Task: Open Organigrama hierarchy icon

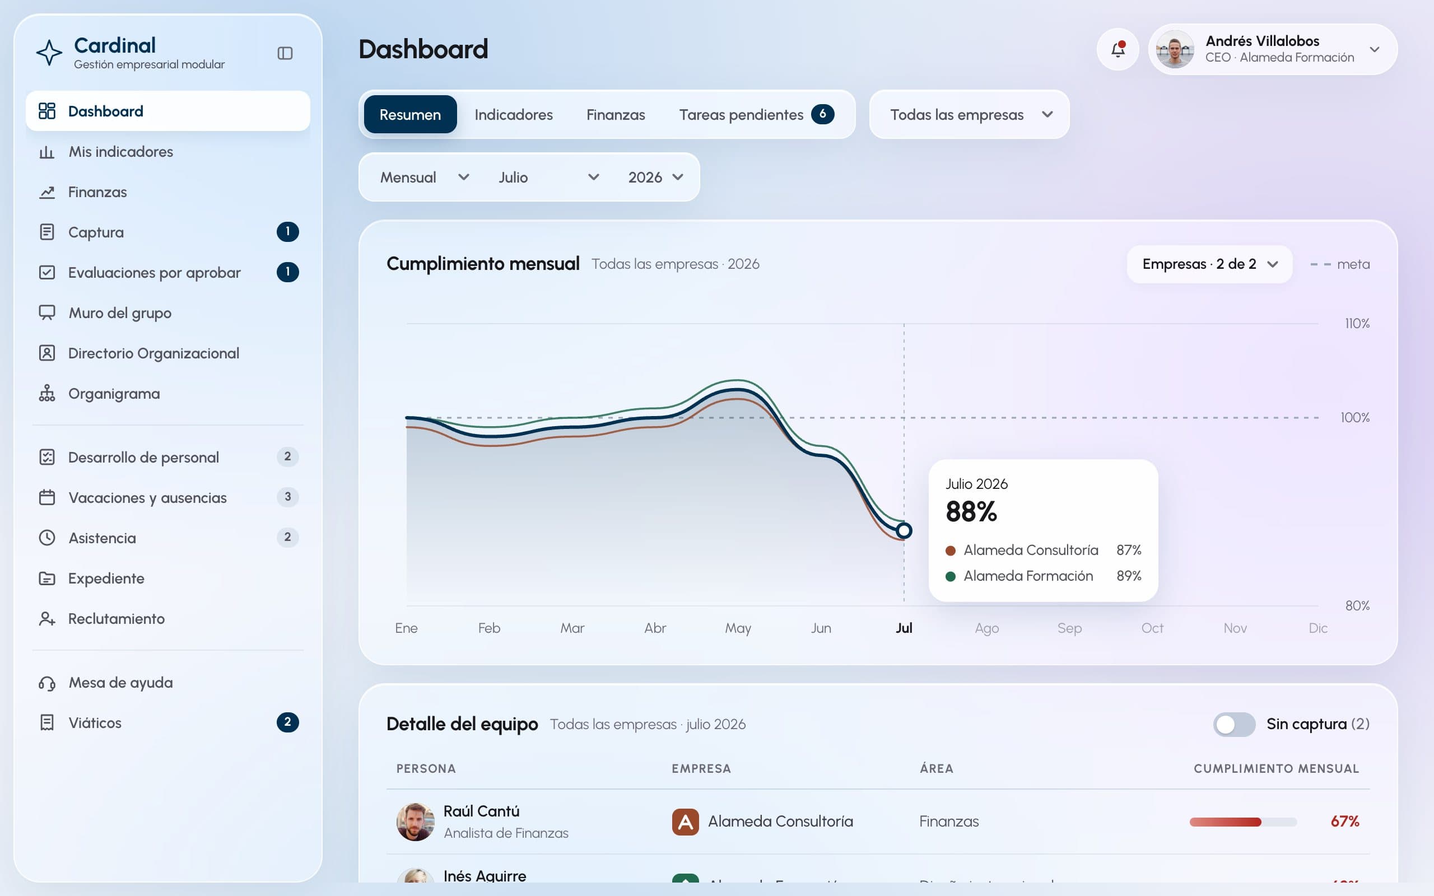Action: click(47, 394)
